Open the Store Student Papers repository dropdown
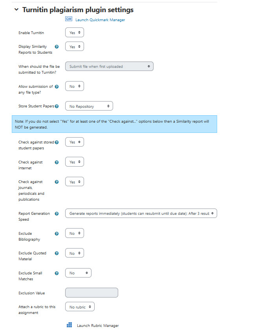 pos(89,106)
